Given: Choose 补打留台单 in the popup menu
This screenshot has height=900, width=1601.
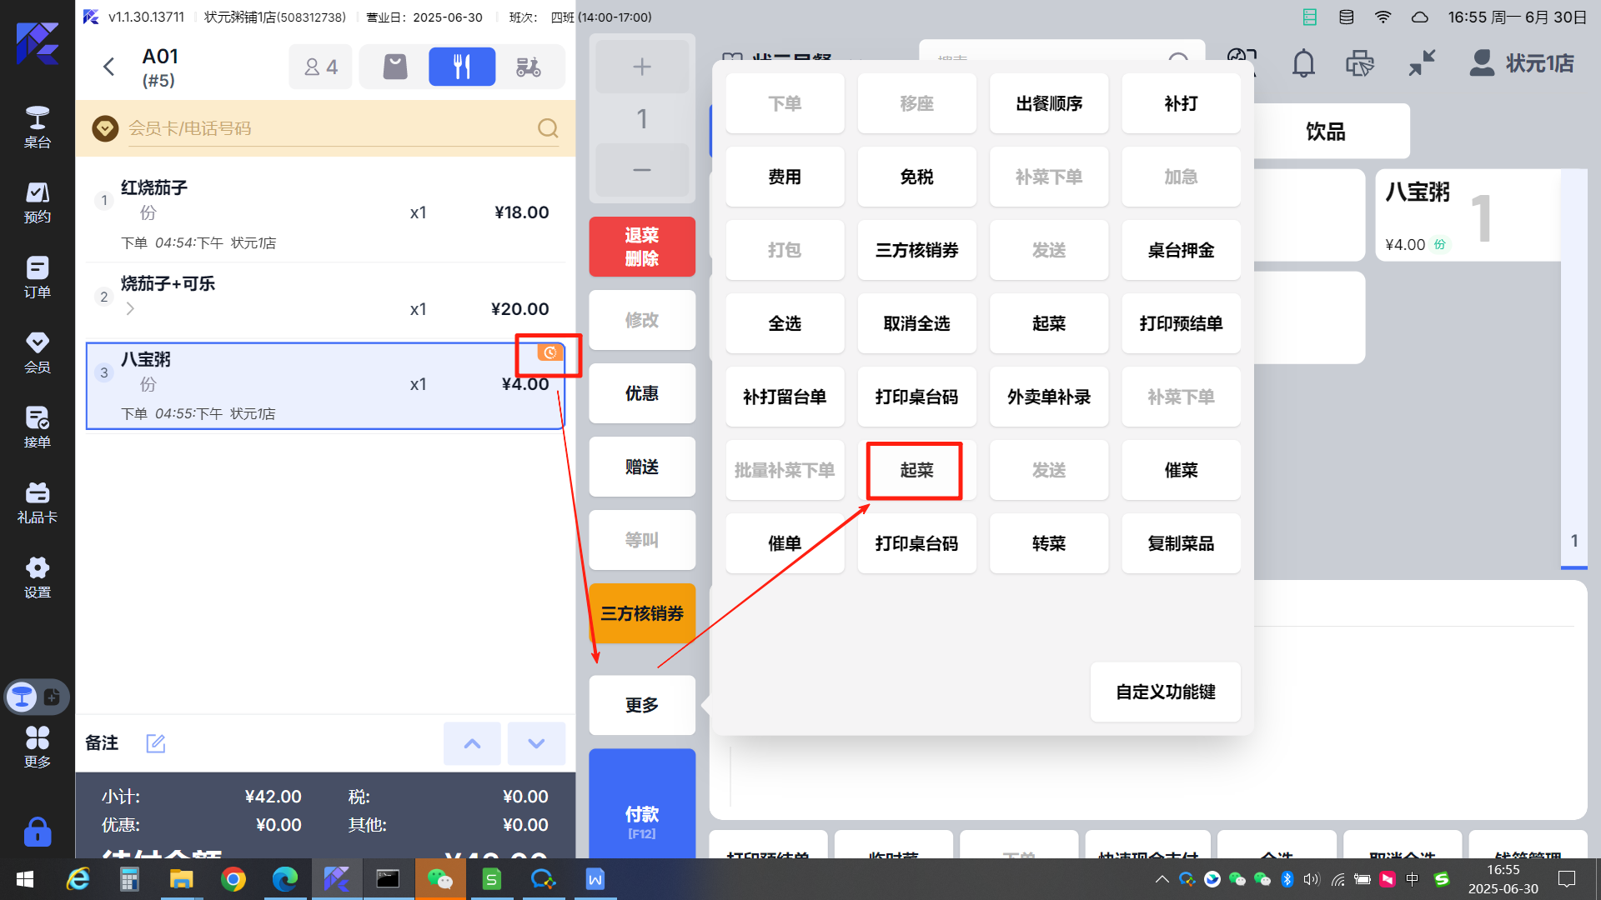Looking at the screenshot, I should (785, 397).
